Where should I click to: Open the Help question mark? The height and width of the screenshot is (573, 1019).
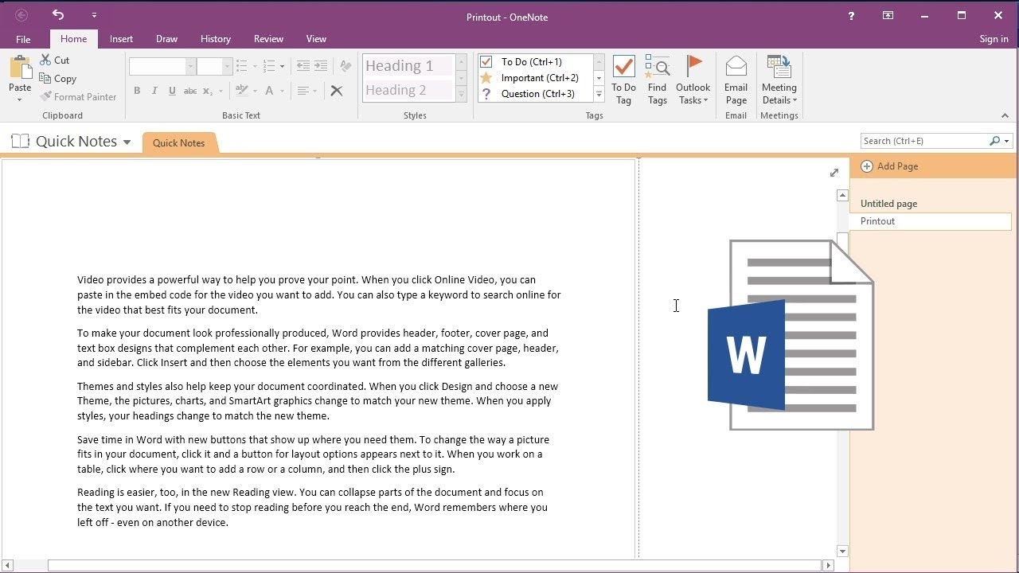point(851,15)
